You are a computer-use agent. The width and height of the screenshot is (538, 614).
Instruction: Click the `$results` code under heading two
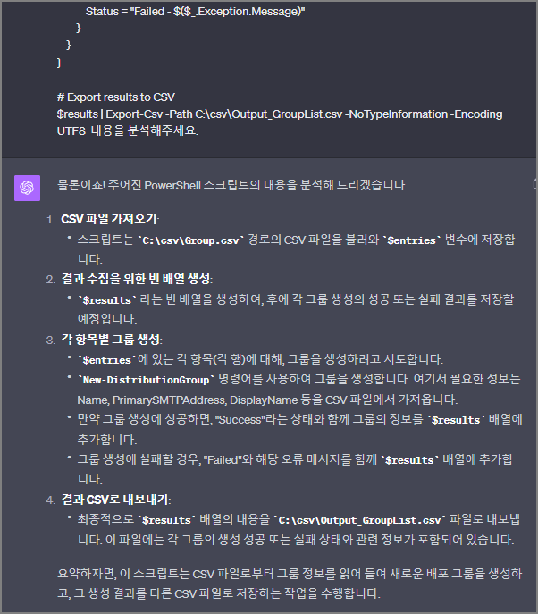coord(107,300)
